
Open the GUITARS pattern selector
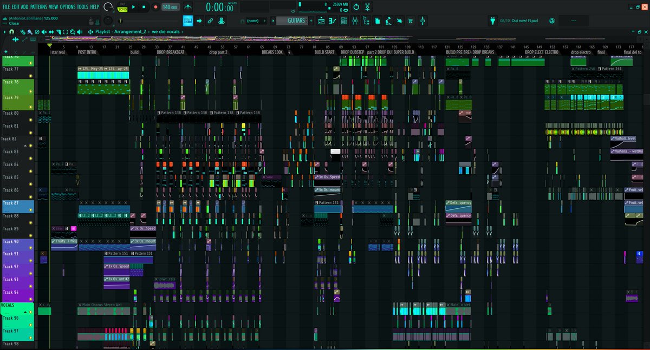click(x=292, y=21)
